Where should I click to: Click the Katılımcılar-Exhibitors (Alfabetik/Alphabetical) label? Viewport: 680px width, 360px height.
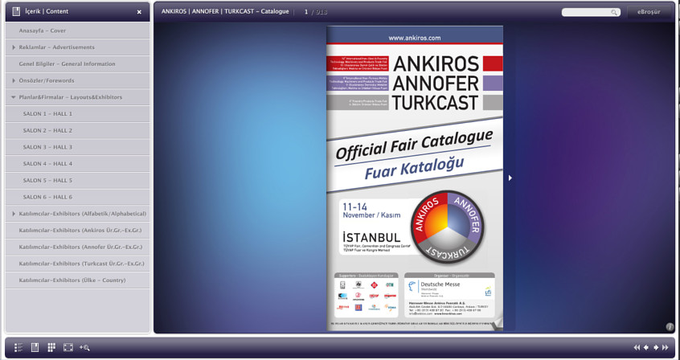click(x=83, y=214)
